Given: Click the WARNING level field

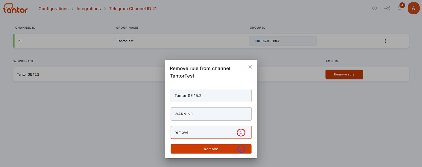Looking at the screenshot, I should pos(211,114).
